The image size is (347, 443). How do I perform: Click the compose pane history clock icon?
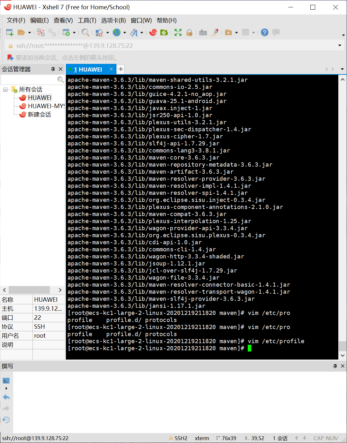[x=6, y=420]
